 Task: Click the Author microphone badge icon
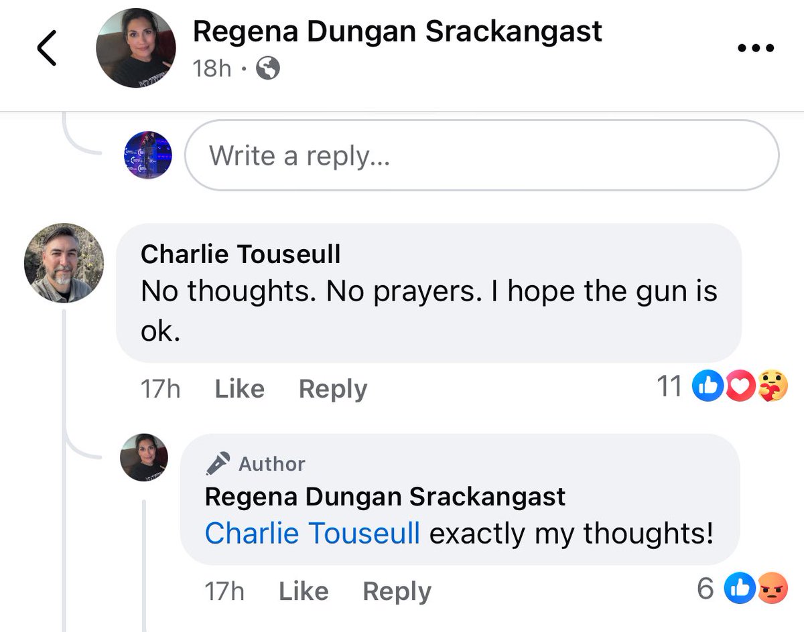[218, 463]
